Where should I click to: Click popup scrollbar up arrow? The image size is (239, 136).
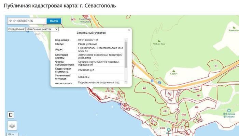coord(126,40)
